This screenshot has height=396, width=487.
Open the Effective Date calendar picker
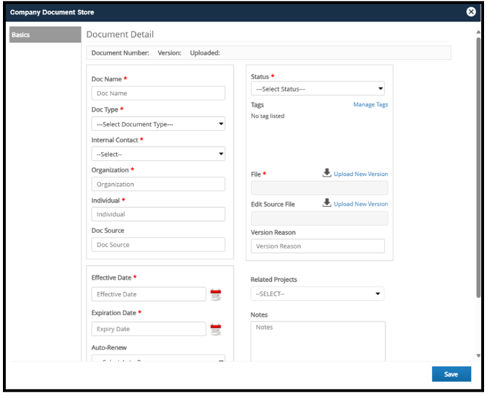click(x=216, y=294)
